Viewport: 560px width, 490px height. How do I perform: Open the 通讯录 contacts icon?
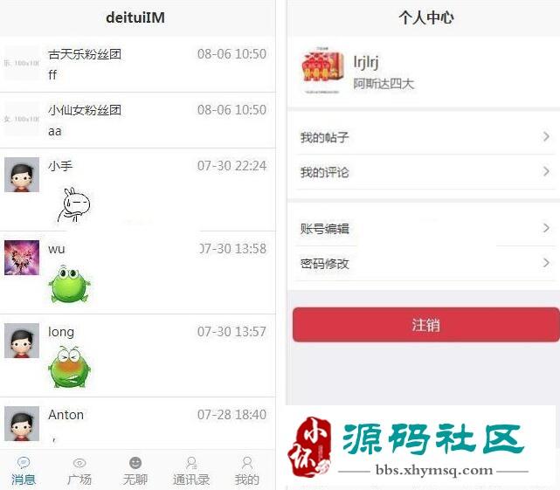[192, 463]
